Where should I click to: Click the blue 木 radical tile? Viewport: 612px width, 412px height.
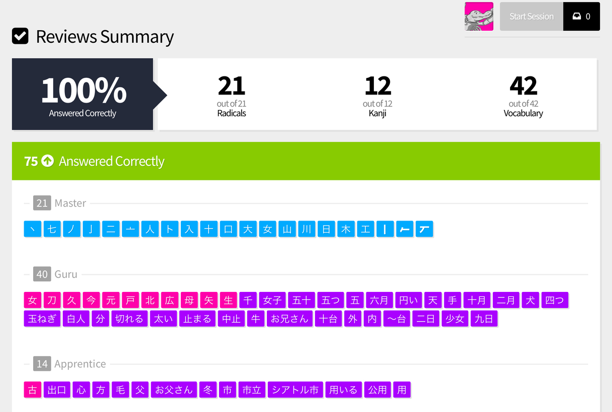[x=346, y=229]
